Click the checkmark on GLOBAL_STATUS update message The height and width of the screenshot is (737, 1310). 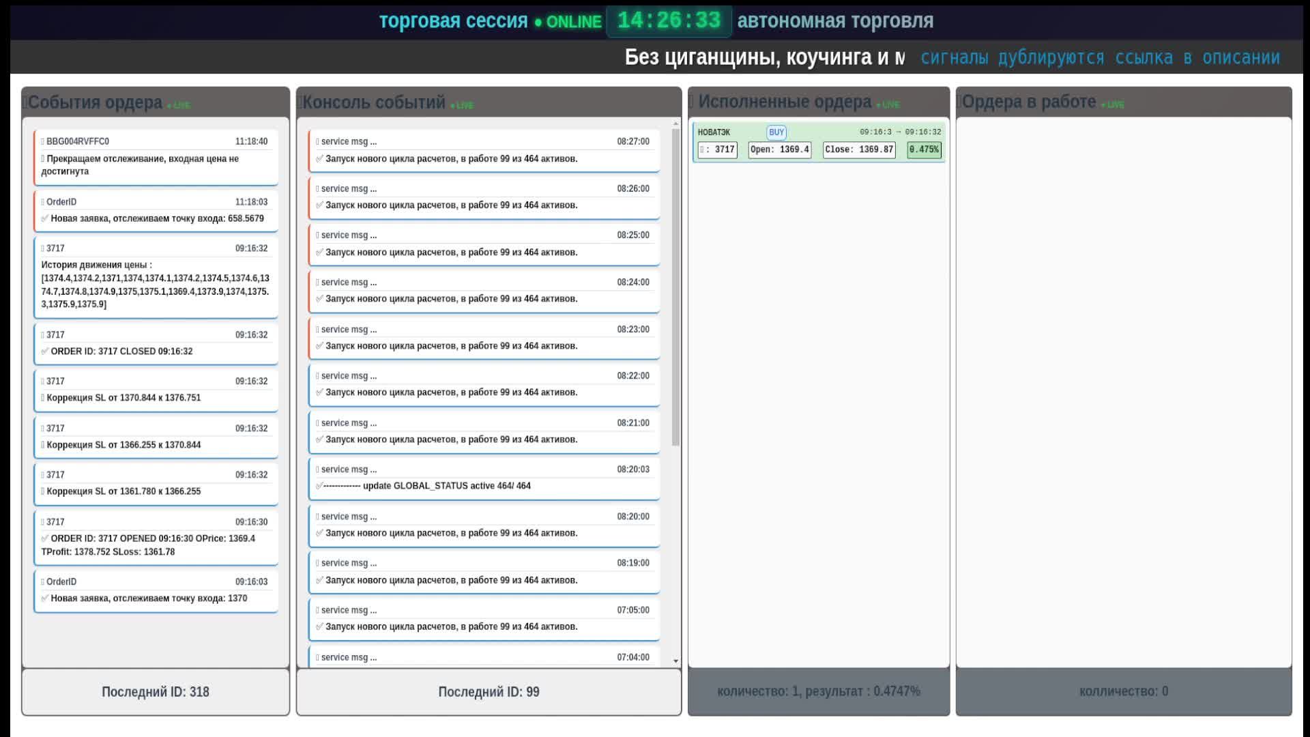pyautogui.click(x=319, y=486)
